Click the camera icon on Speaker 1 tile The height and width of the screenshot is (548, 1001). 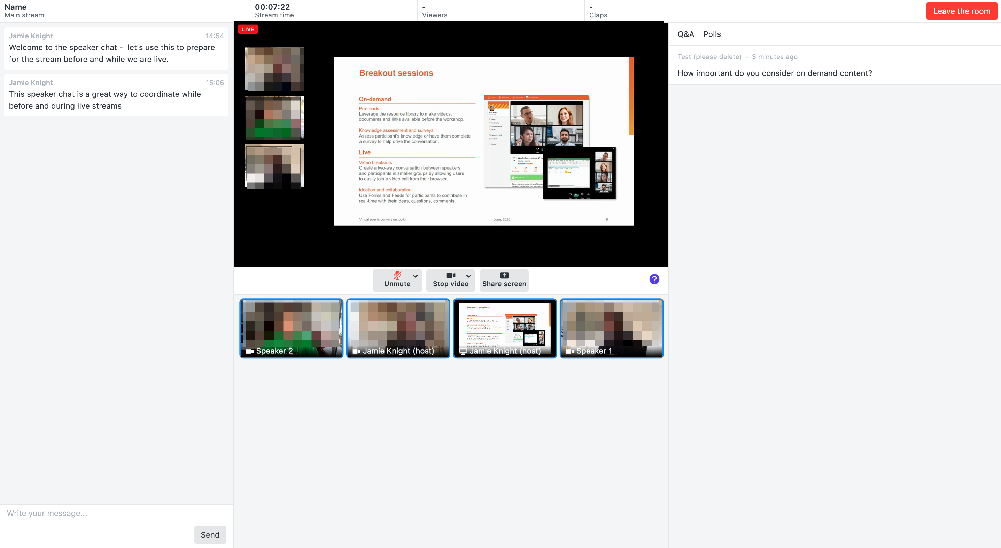click(570, 351)
